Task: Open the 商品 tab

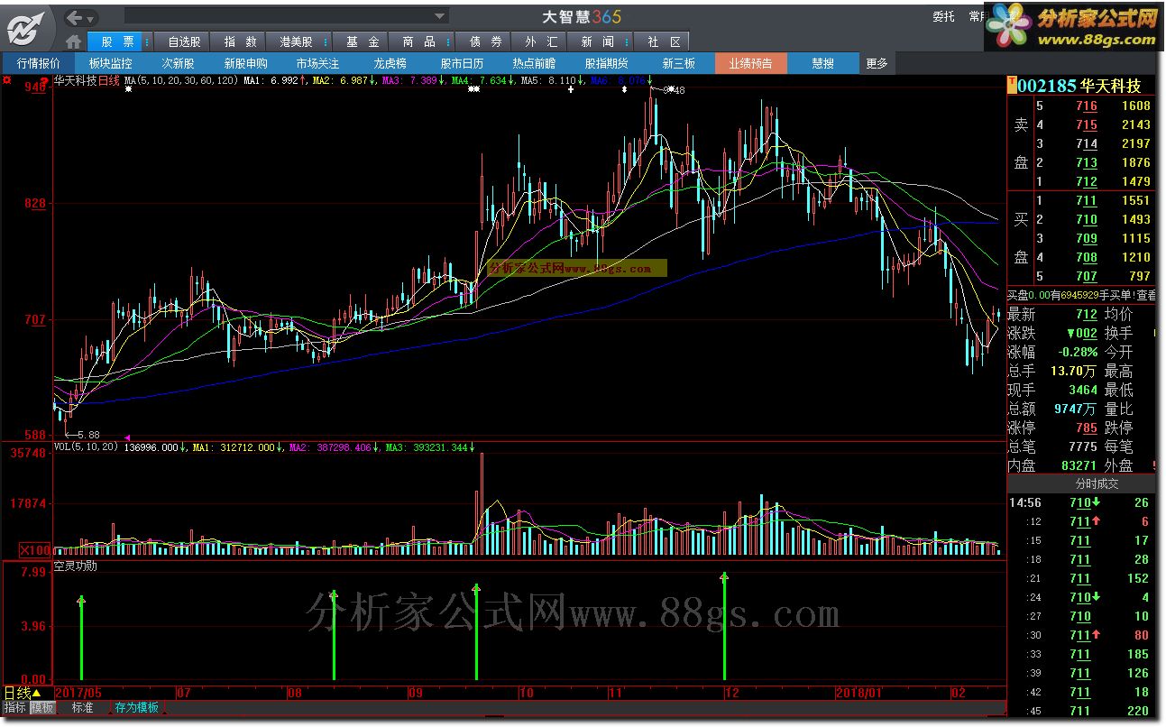Action: 418,41
